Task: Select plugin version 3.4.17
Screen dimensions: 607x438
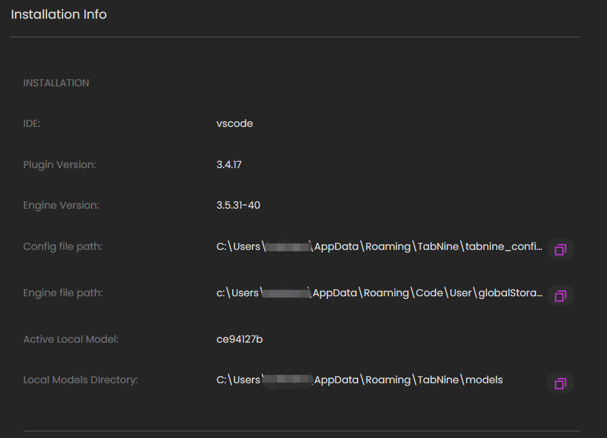Action: 229,164
